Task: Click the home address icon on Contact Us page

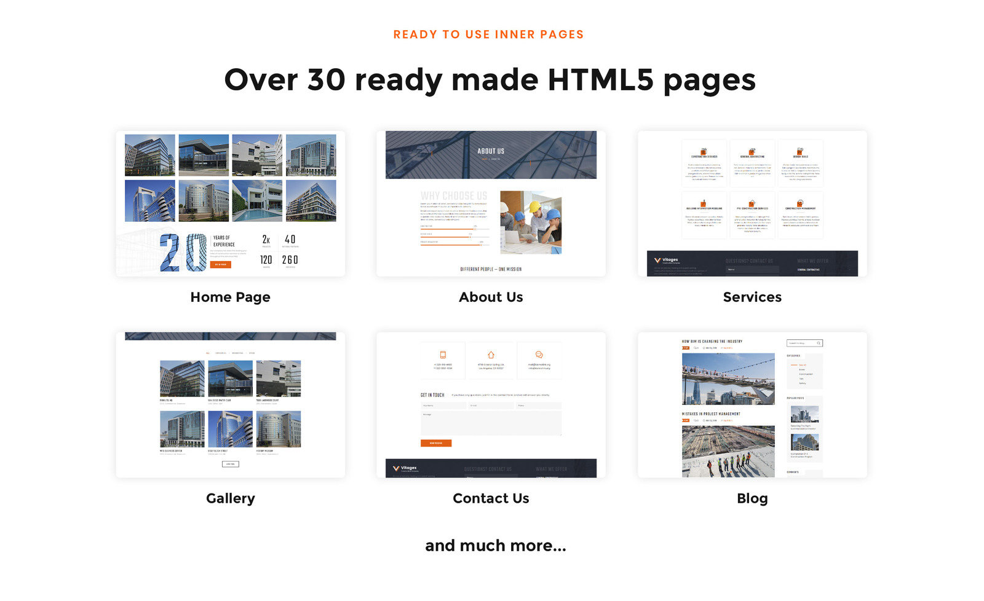Action: 491,355
